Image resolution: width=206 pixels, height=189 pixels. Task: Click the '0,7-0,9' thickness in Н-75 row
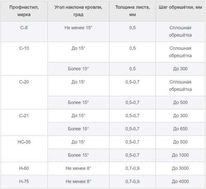[132, 181]
